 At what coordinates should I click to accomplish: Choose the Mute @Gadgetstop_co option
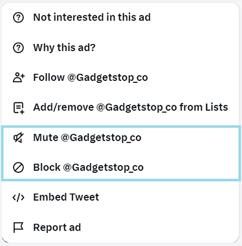(120, 137)
